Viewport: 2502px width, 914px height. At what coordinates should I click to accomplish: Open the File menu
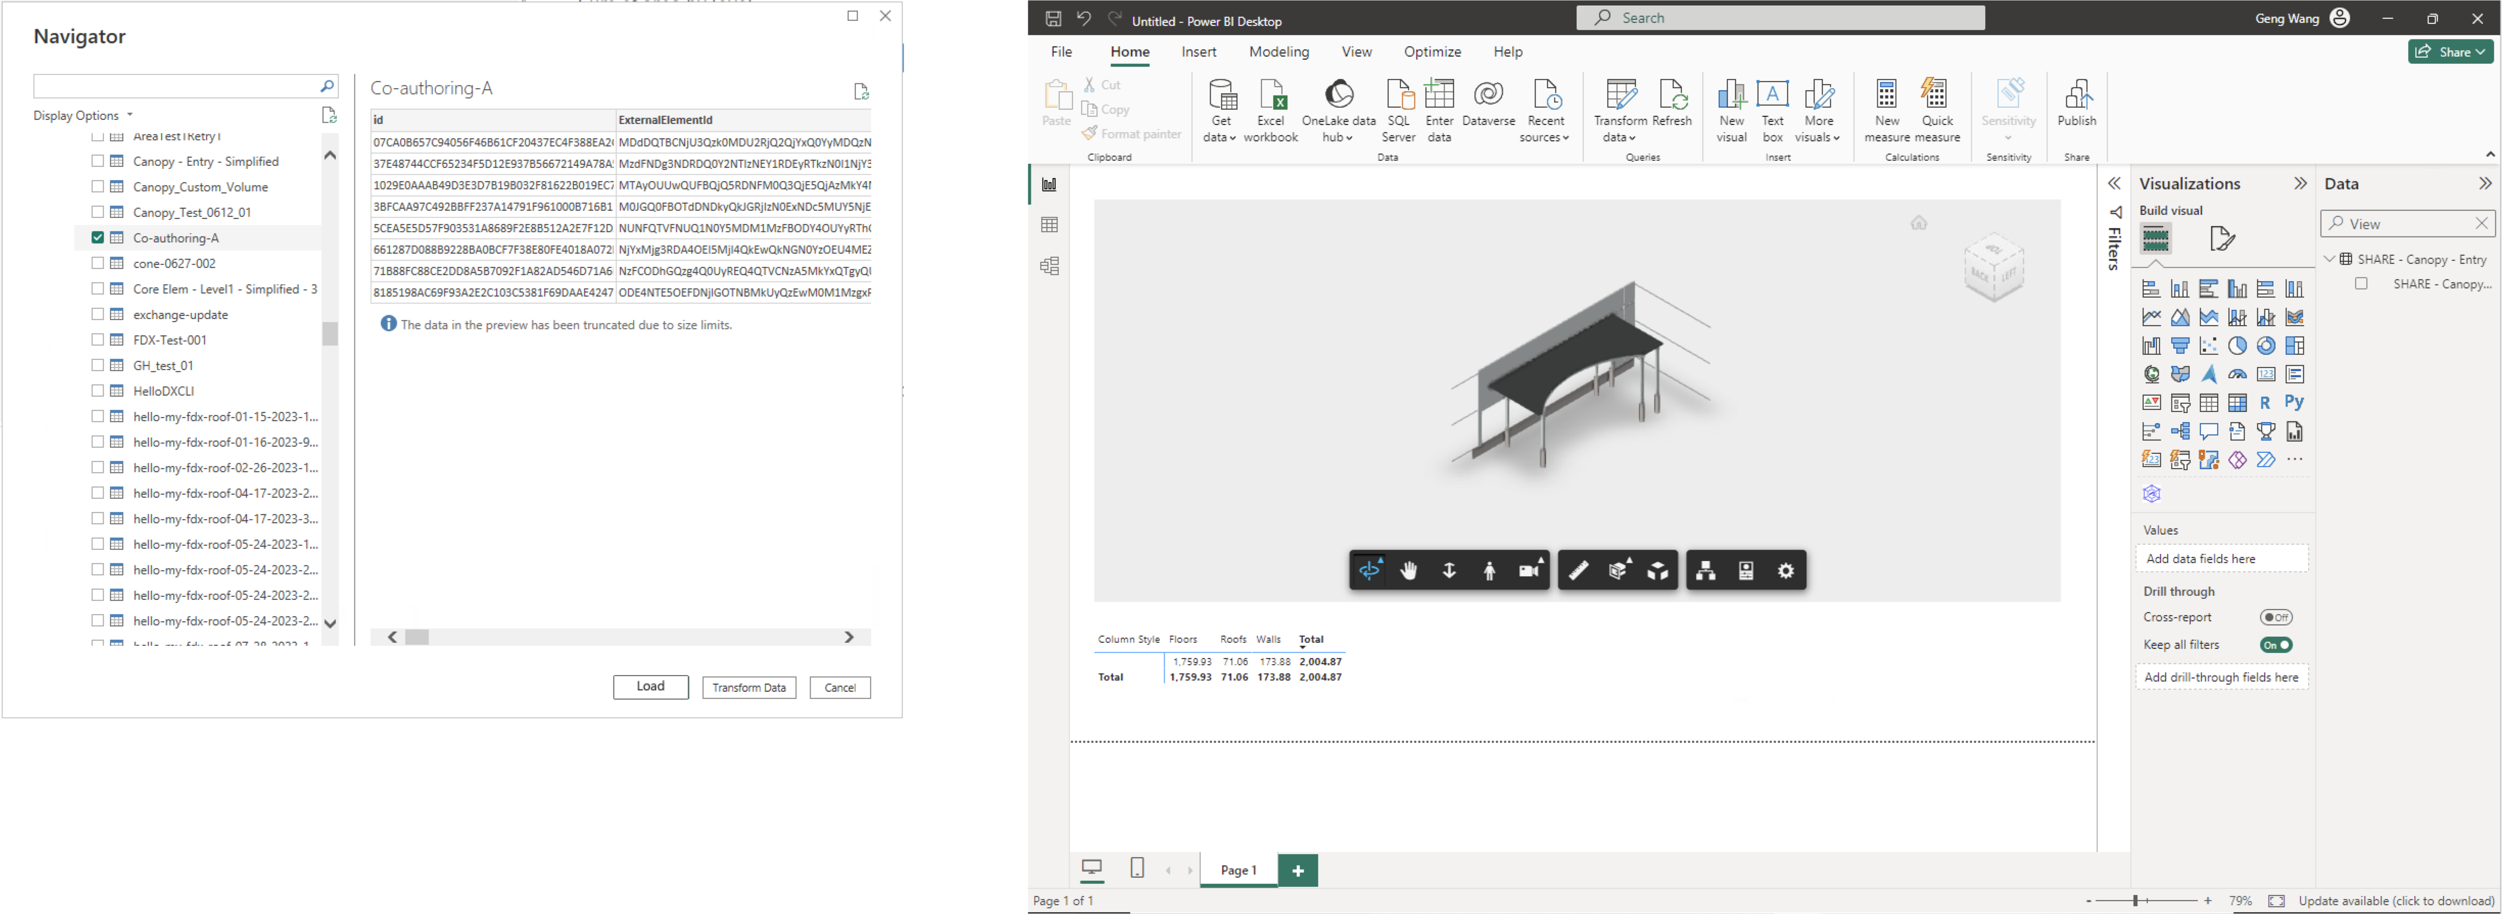[x=1060, y=52]
